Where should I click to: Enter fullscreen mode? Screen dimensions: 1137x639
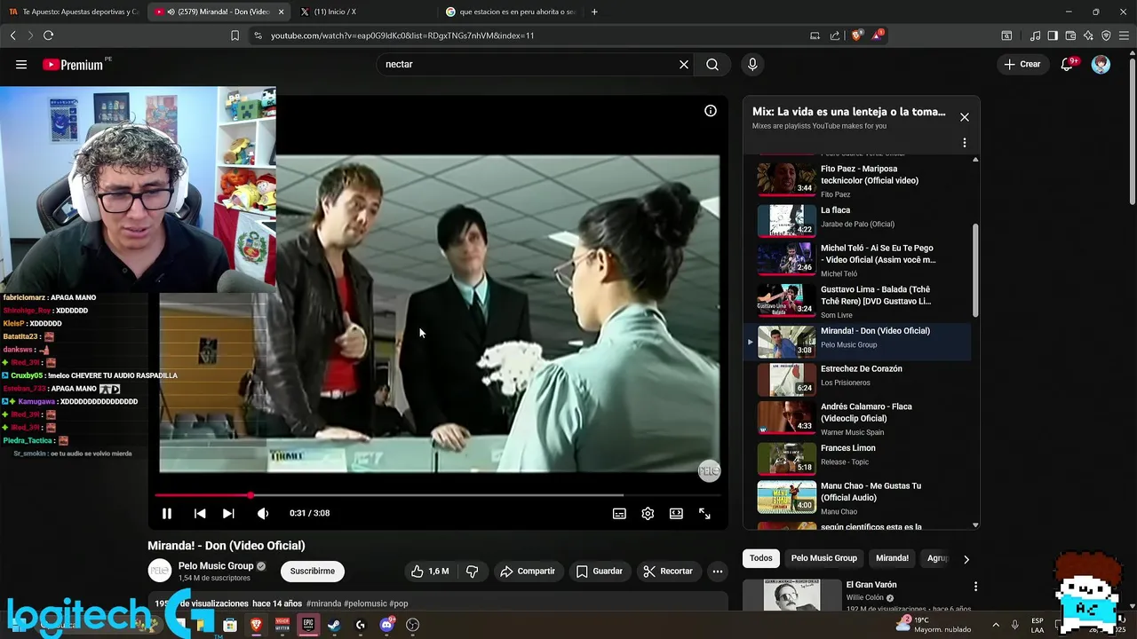[x=704, y=513]
